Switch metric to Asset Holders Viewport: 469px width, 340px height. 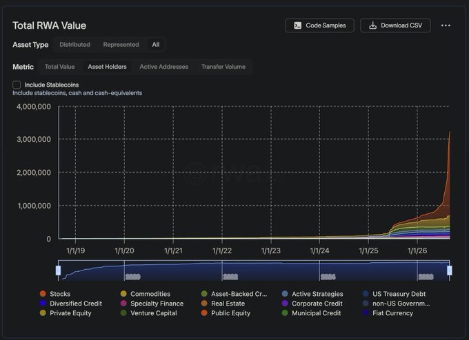(x=107, y=67)
